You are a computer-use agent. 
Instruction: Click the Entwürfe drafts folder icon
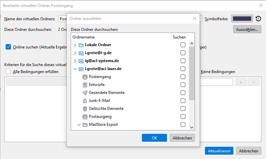[x=85, y=85]
